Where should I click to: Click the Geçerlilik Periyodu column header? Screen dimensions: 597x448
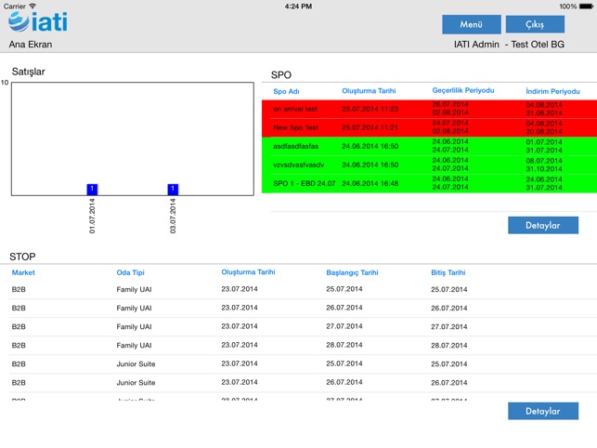463,90
